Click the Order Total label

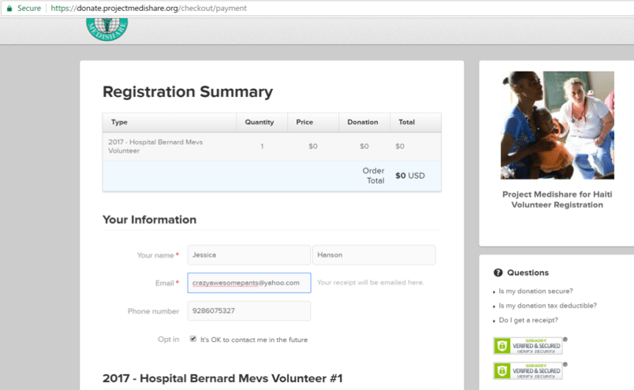[373, 176]
